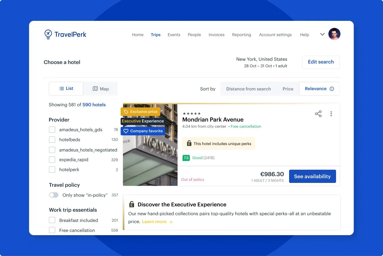Open the Reporting menu item
The image size is (383, 256).
coord(241,35)
